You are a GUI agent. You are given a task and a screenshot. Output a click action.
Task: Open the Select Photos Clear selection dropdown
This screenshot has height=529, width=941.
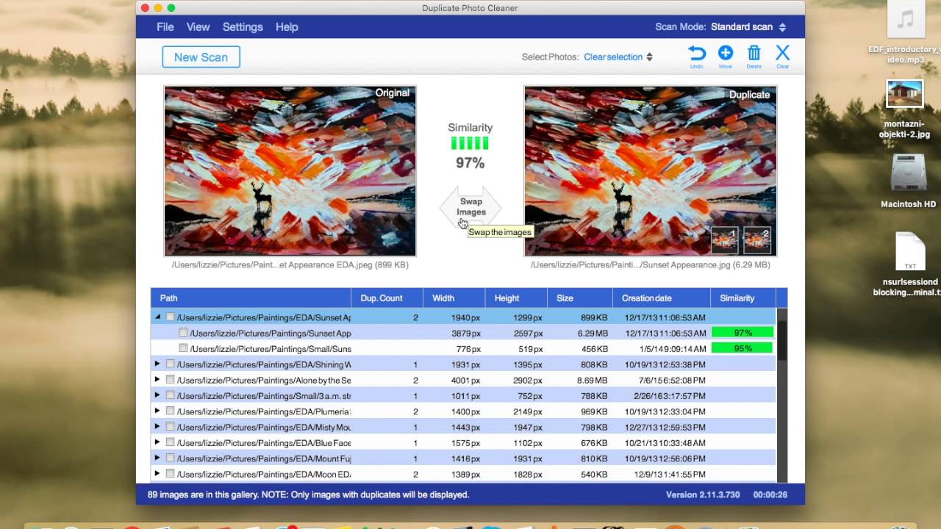pyautogui.click(x=618, y=57)
